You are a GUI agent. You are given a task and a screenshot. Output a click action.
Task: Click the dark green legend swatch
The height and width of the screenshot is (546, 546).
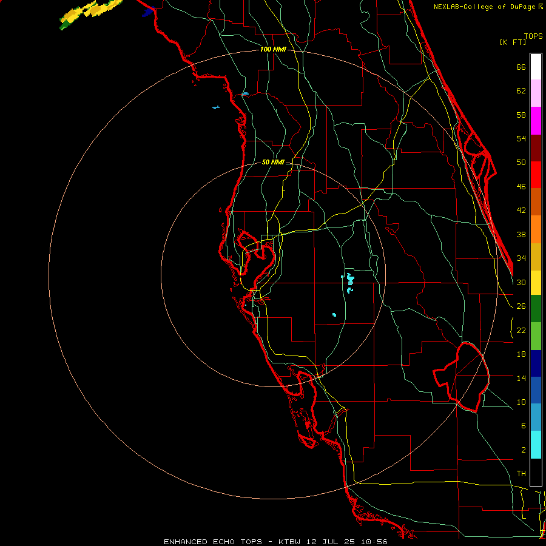(x=536, y=309)
